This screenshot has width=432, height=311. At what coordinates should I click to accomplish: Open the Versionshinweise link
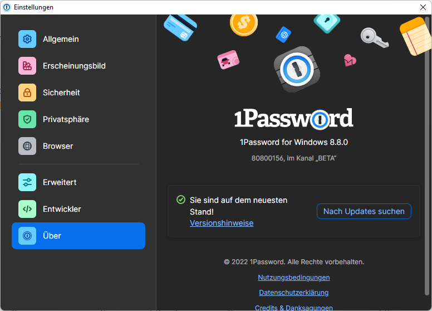(222, 223)
